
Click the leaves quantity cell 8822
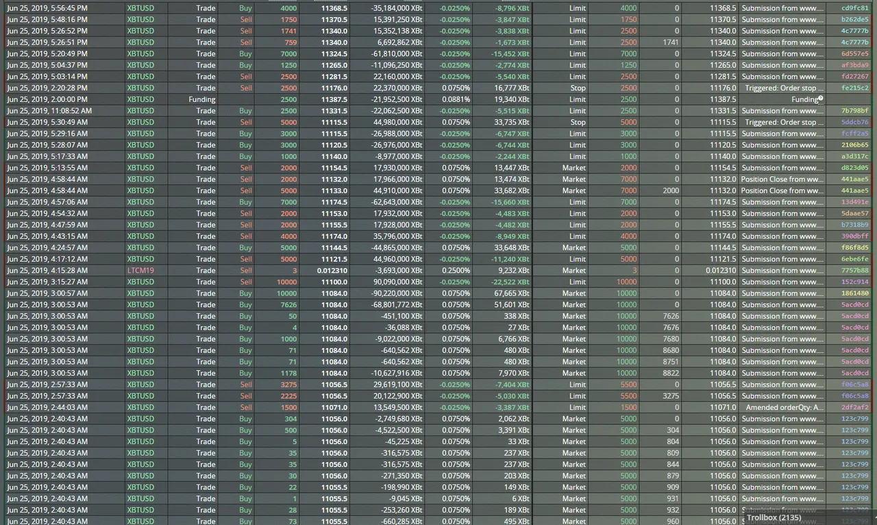pyautogui.click(x=670, y=374)
